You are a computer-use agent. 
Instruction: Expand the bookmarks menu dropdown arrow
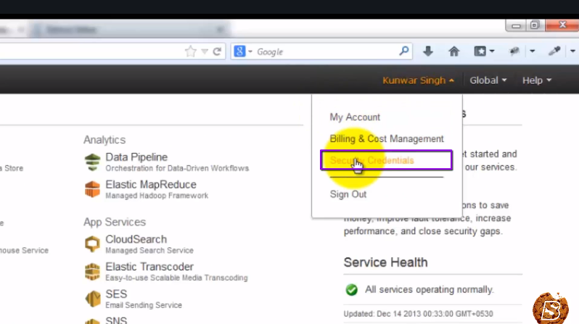[x=492, y=51]
